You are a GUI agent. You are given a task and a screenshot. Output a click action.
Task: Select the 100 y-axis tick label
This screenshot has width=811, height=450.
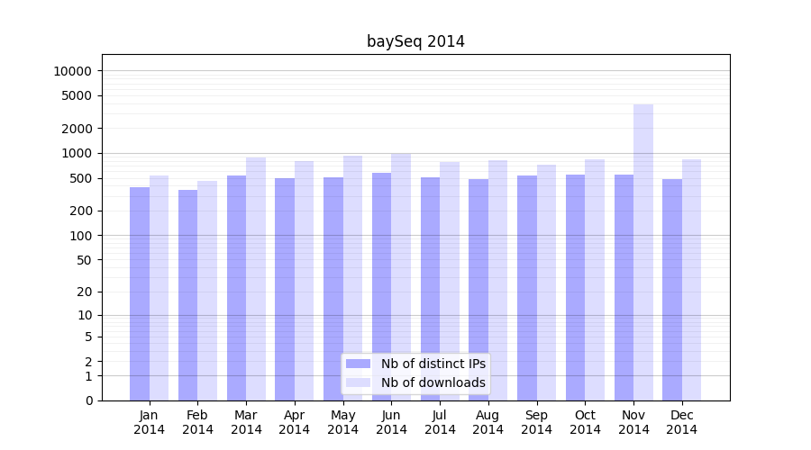(79, 236)
